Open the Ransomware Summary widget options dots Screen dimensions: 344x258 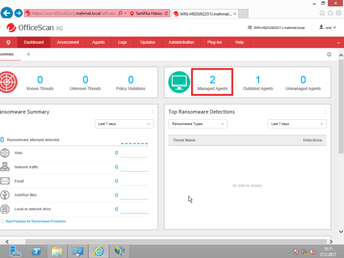point(153,112)
